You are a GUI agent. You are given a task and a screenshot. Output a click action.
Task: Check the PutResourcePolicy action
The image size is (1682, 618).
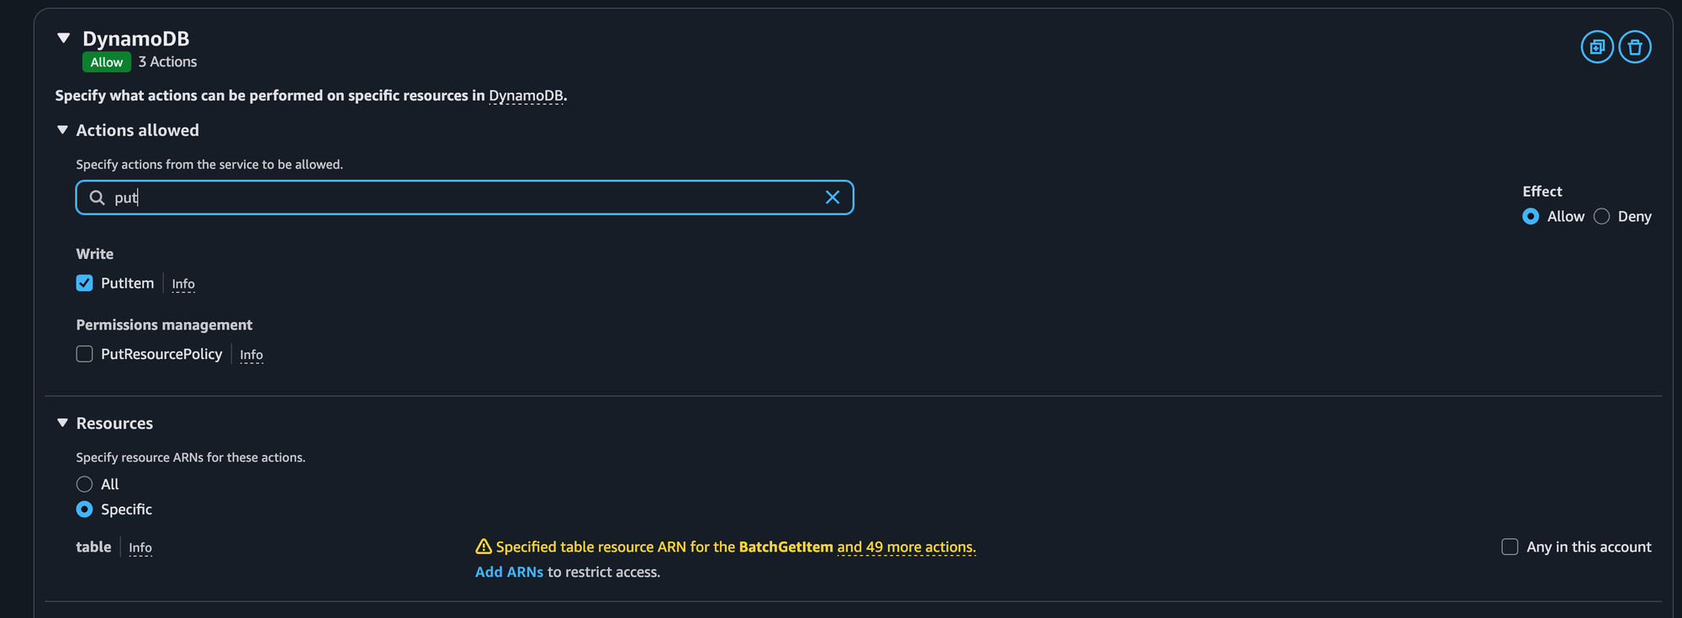click(84, 354)
